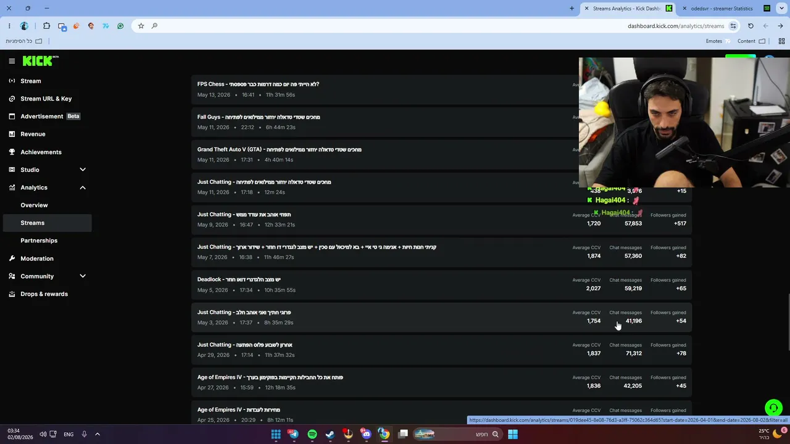Viewport: 790px width, 444px height.
Task: Click the Advertisement sidebar icon
Action: pyautogui.click(x=12, y=117)
